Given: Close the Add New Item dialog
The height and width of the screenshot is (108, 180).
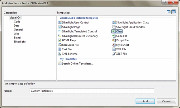Looking at the screenshot, I should point(173,2).
